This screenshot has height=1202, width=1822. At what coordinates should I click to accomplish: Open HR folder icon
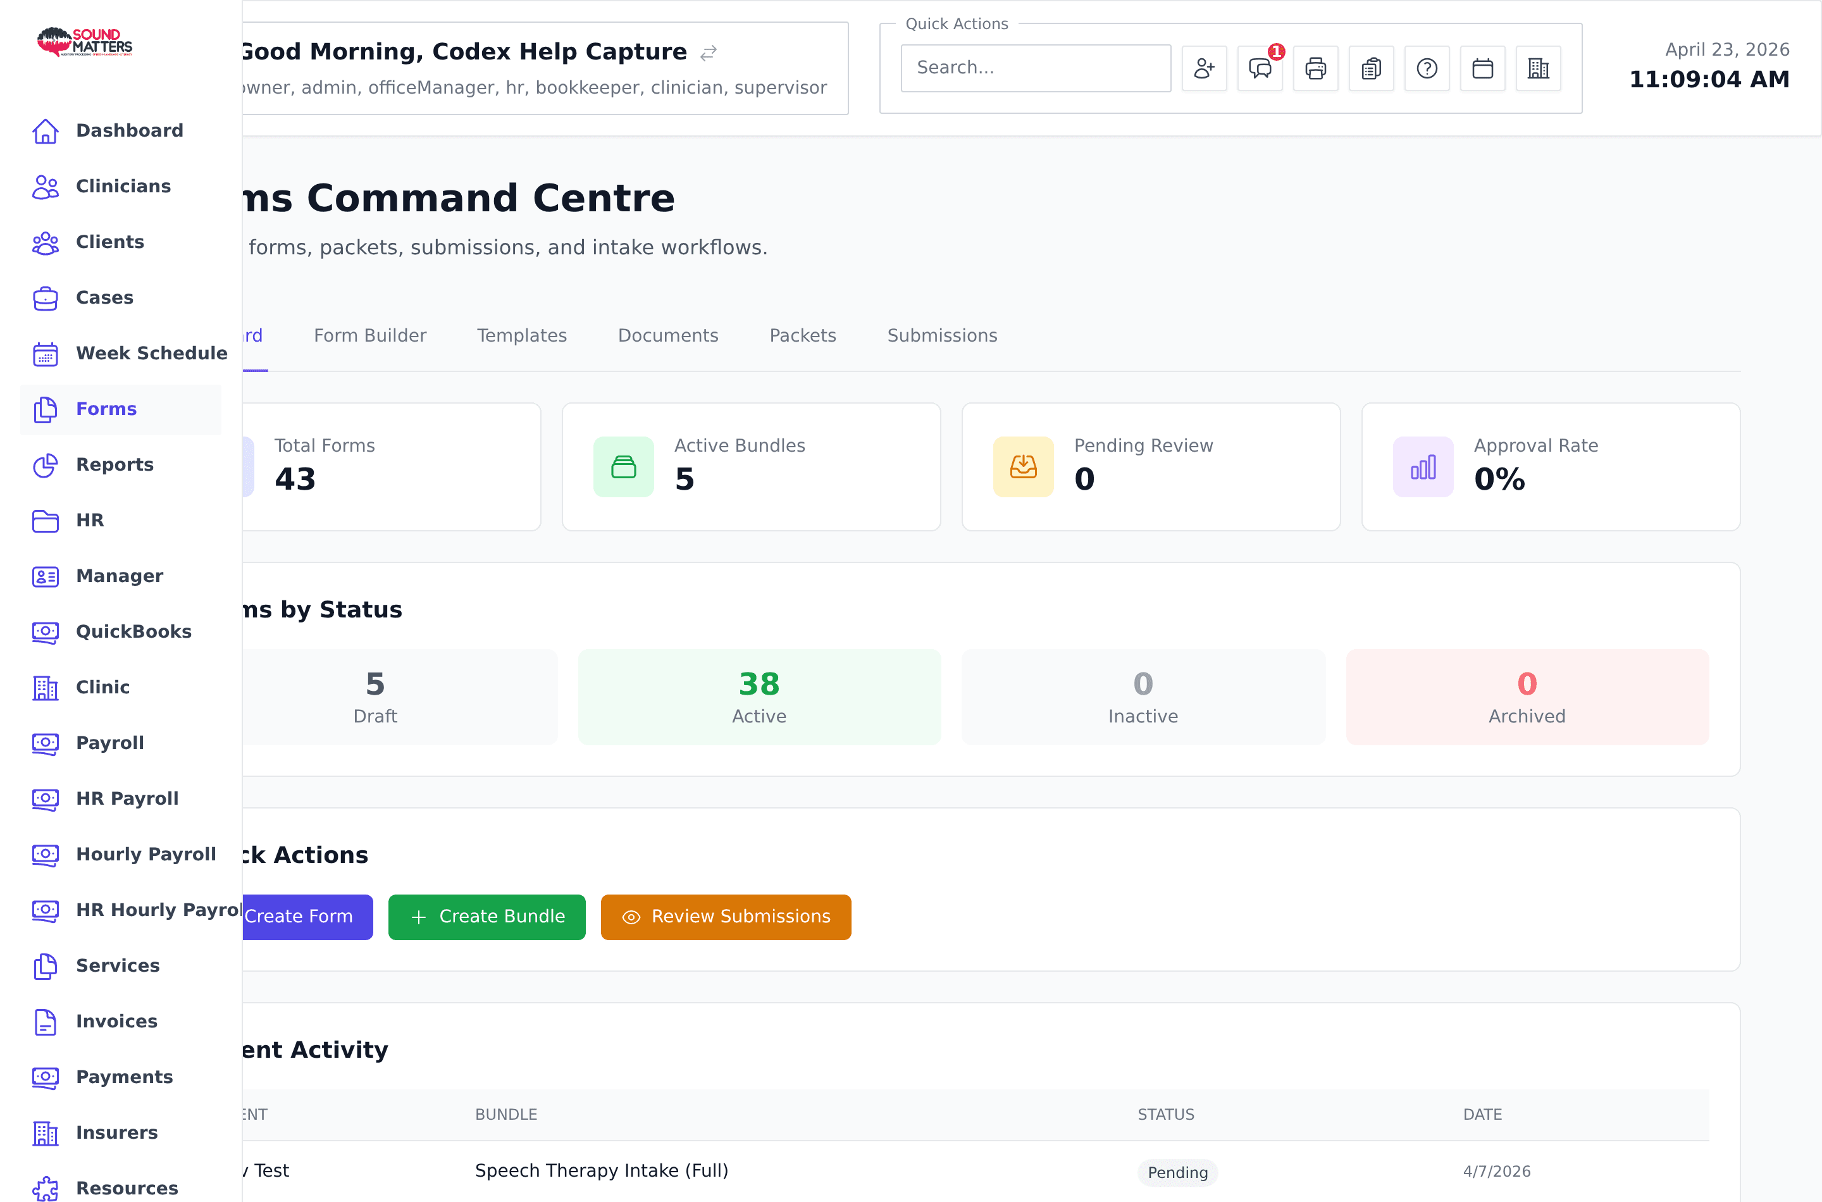click(x=45, y=521)
